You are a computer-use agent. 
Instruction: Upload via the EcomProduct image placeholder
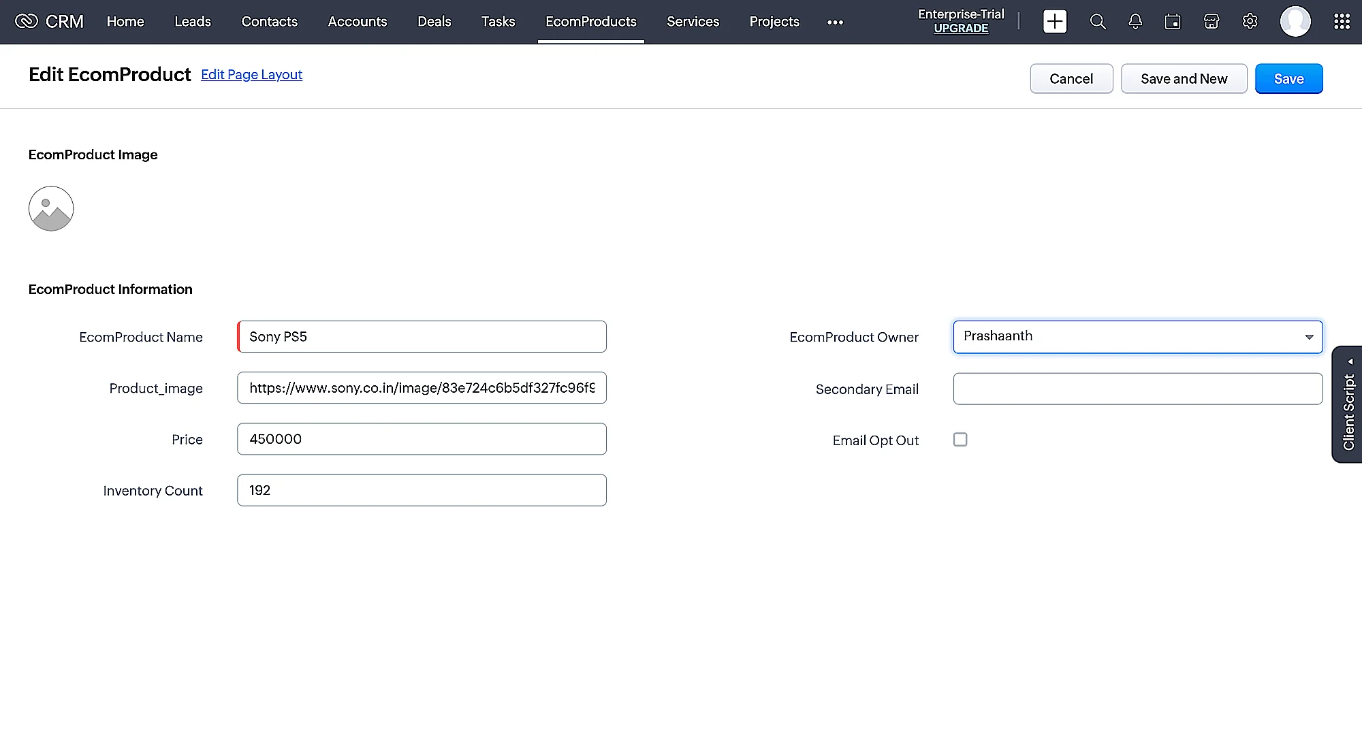51,209
